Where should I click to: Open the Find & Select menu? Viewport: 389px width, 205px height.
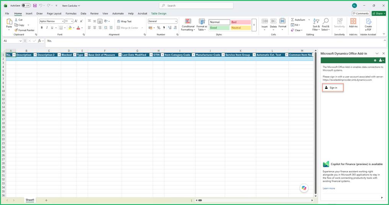pyautogui.click(x=326, y=25)
